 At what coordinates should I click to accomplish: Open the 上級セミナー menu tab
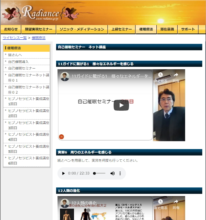point(121,29)
